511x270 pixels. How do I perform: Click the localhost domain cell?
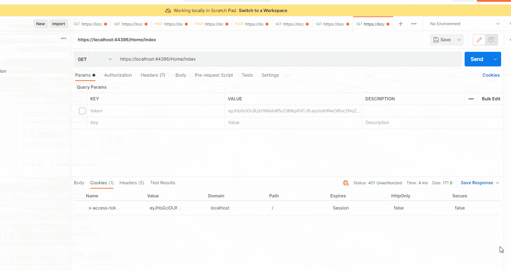pyautogui.click(x=220, y=208)
